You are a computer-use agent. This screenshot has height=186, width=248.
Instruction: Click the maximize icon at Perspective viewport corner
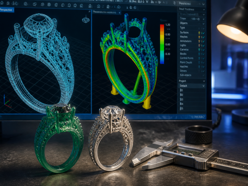(x=90, y=12)
